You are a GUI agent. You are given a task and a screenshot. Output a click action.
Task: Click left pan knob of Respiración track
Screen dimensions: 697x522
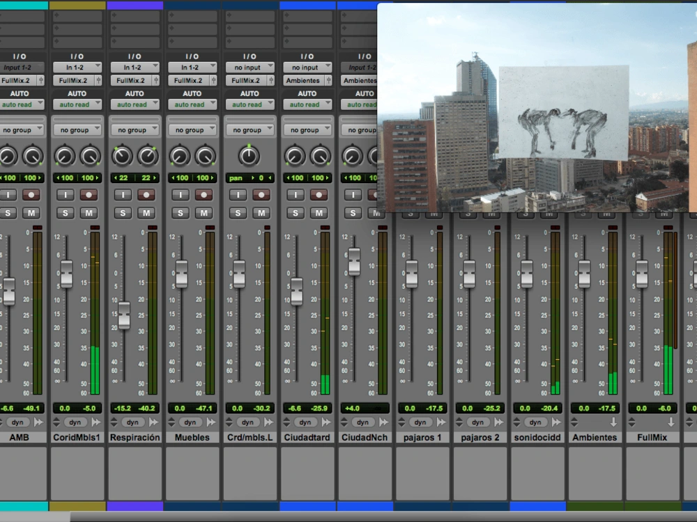(x=122, y=156)
